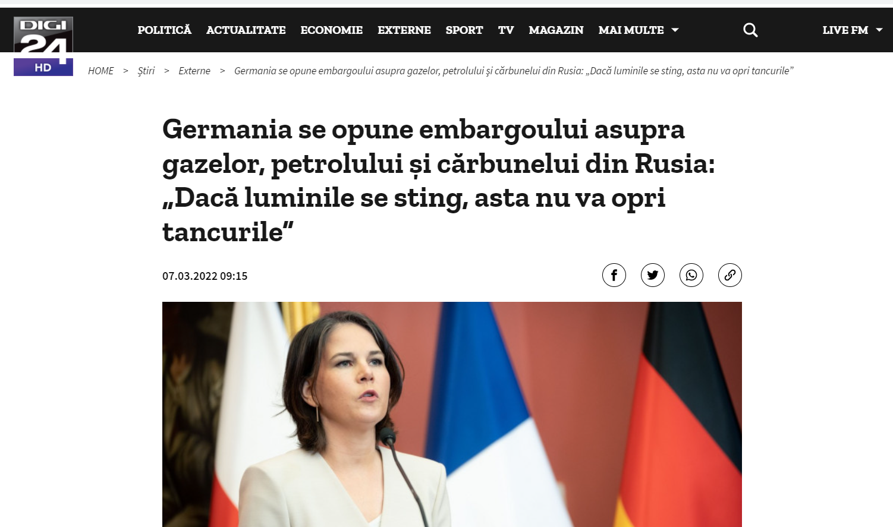Open the MAGAZIN section
This screenshot has width=893, height=527.
556,30
